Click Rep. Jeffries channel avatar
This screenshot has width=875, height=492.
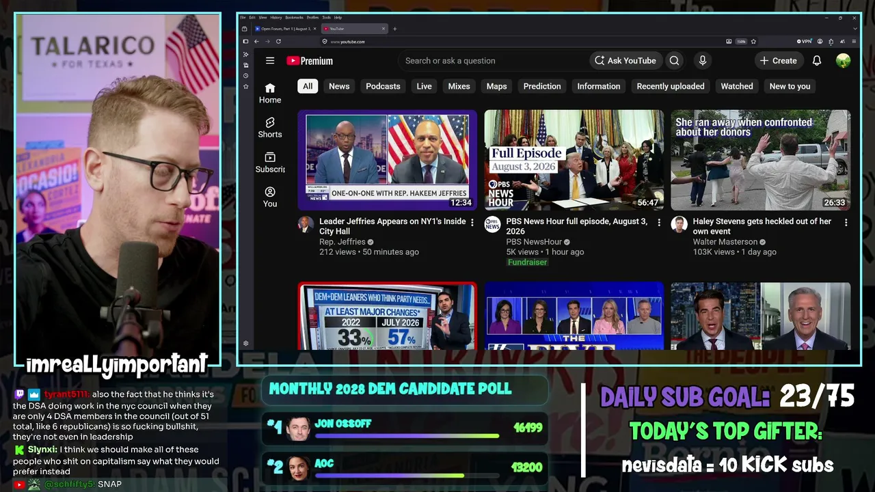pyautogui.click(x=306, y=224)
